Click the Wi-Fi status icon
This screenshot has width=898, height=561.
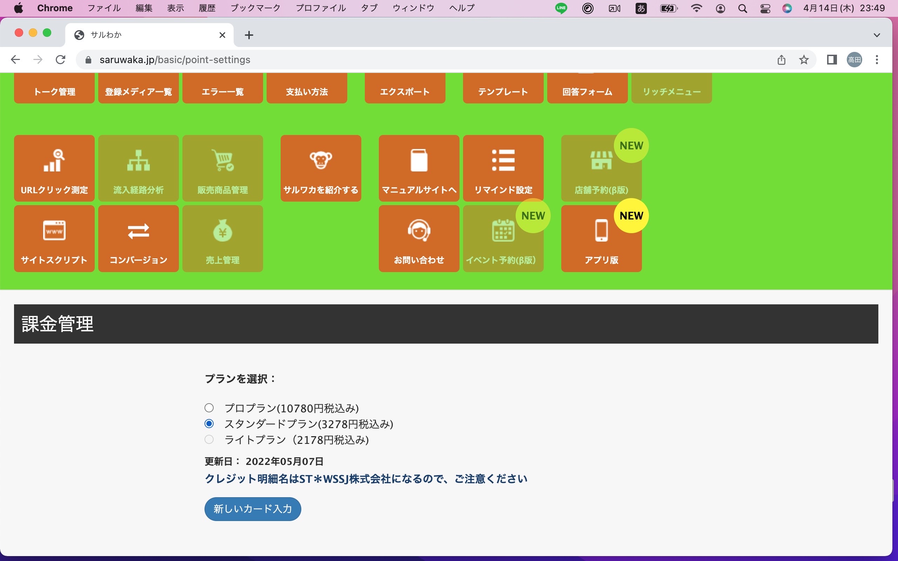(697, 8)
